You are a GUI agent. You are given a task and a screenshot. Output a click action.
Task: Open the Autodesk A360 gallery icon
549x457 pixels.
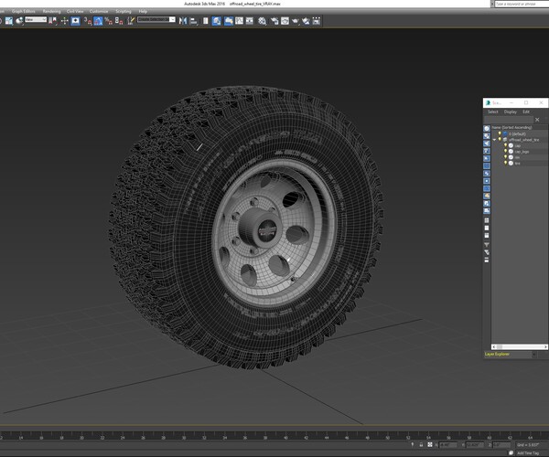[x=317, y=21]
